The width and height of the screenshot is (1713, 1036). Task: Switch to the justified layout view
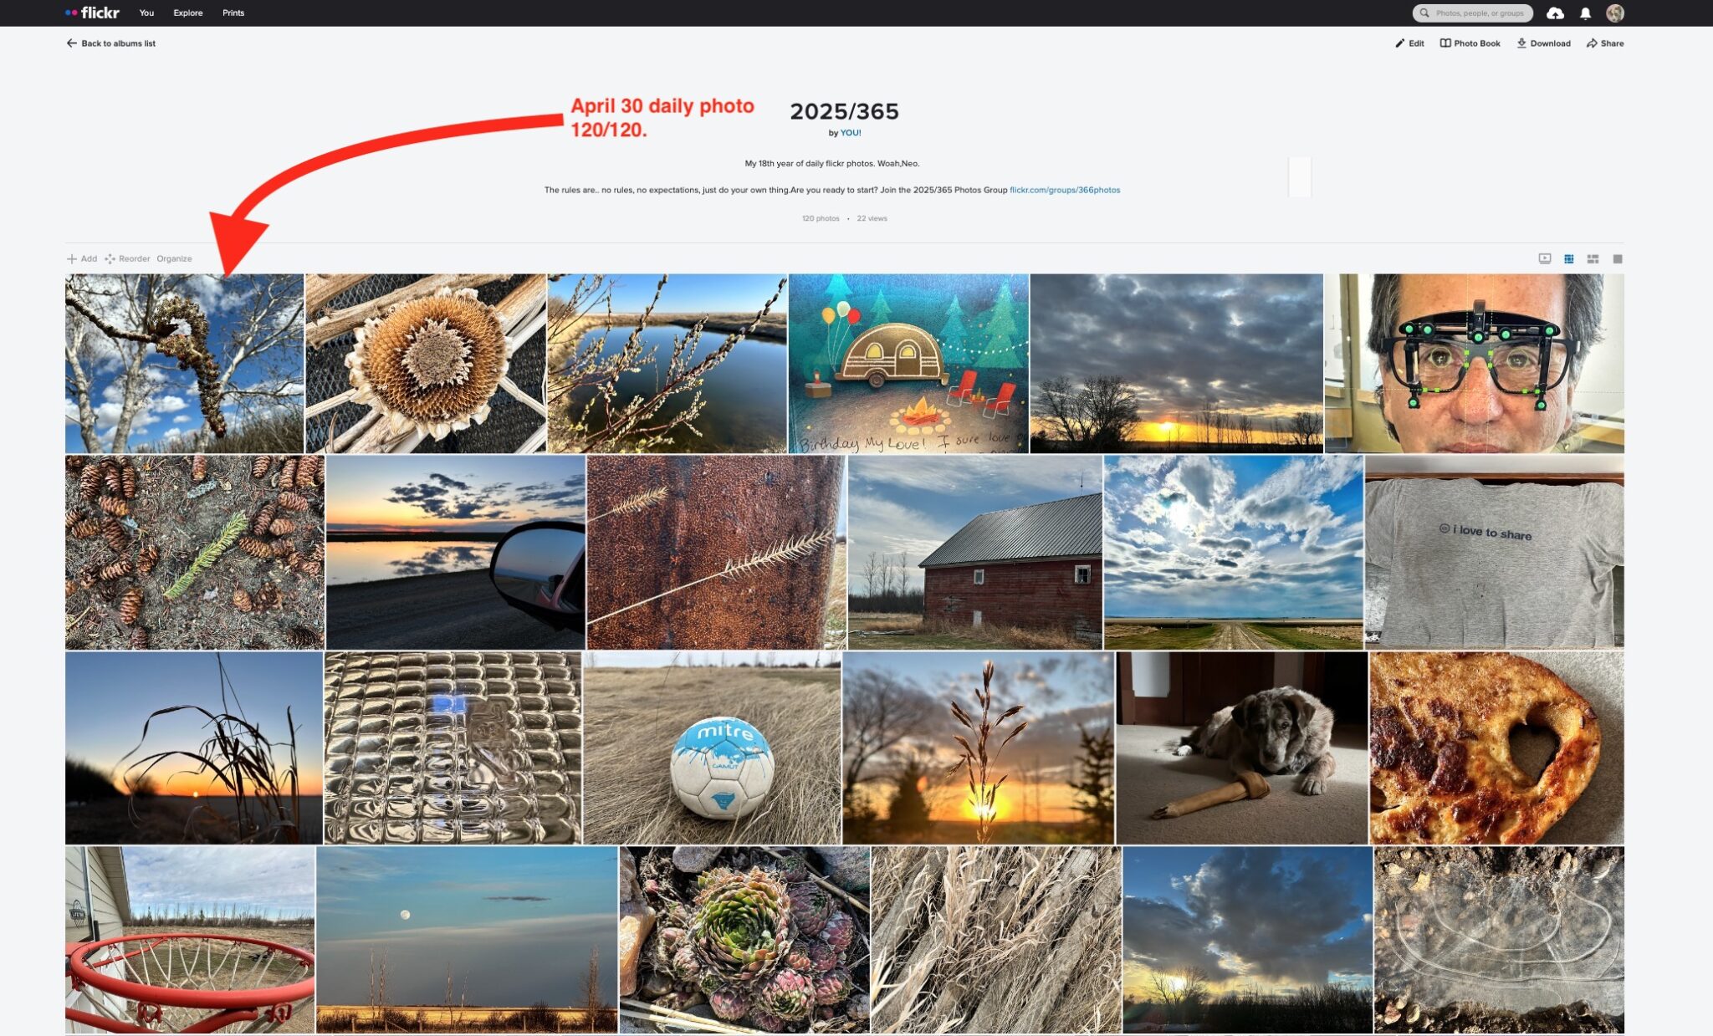click(x=1569, y=258)
